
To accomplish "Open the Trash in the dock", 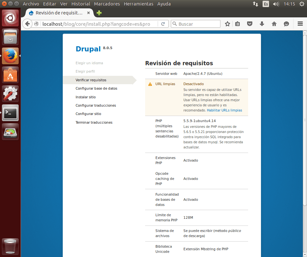I will (10, 247).
